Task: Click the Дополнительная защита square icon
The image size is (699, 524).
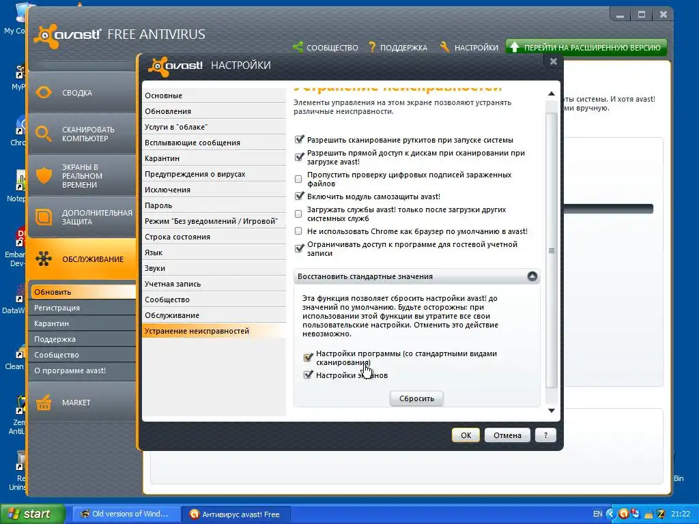Action: click(44, 217)
